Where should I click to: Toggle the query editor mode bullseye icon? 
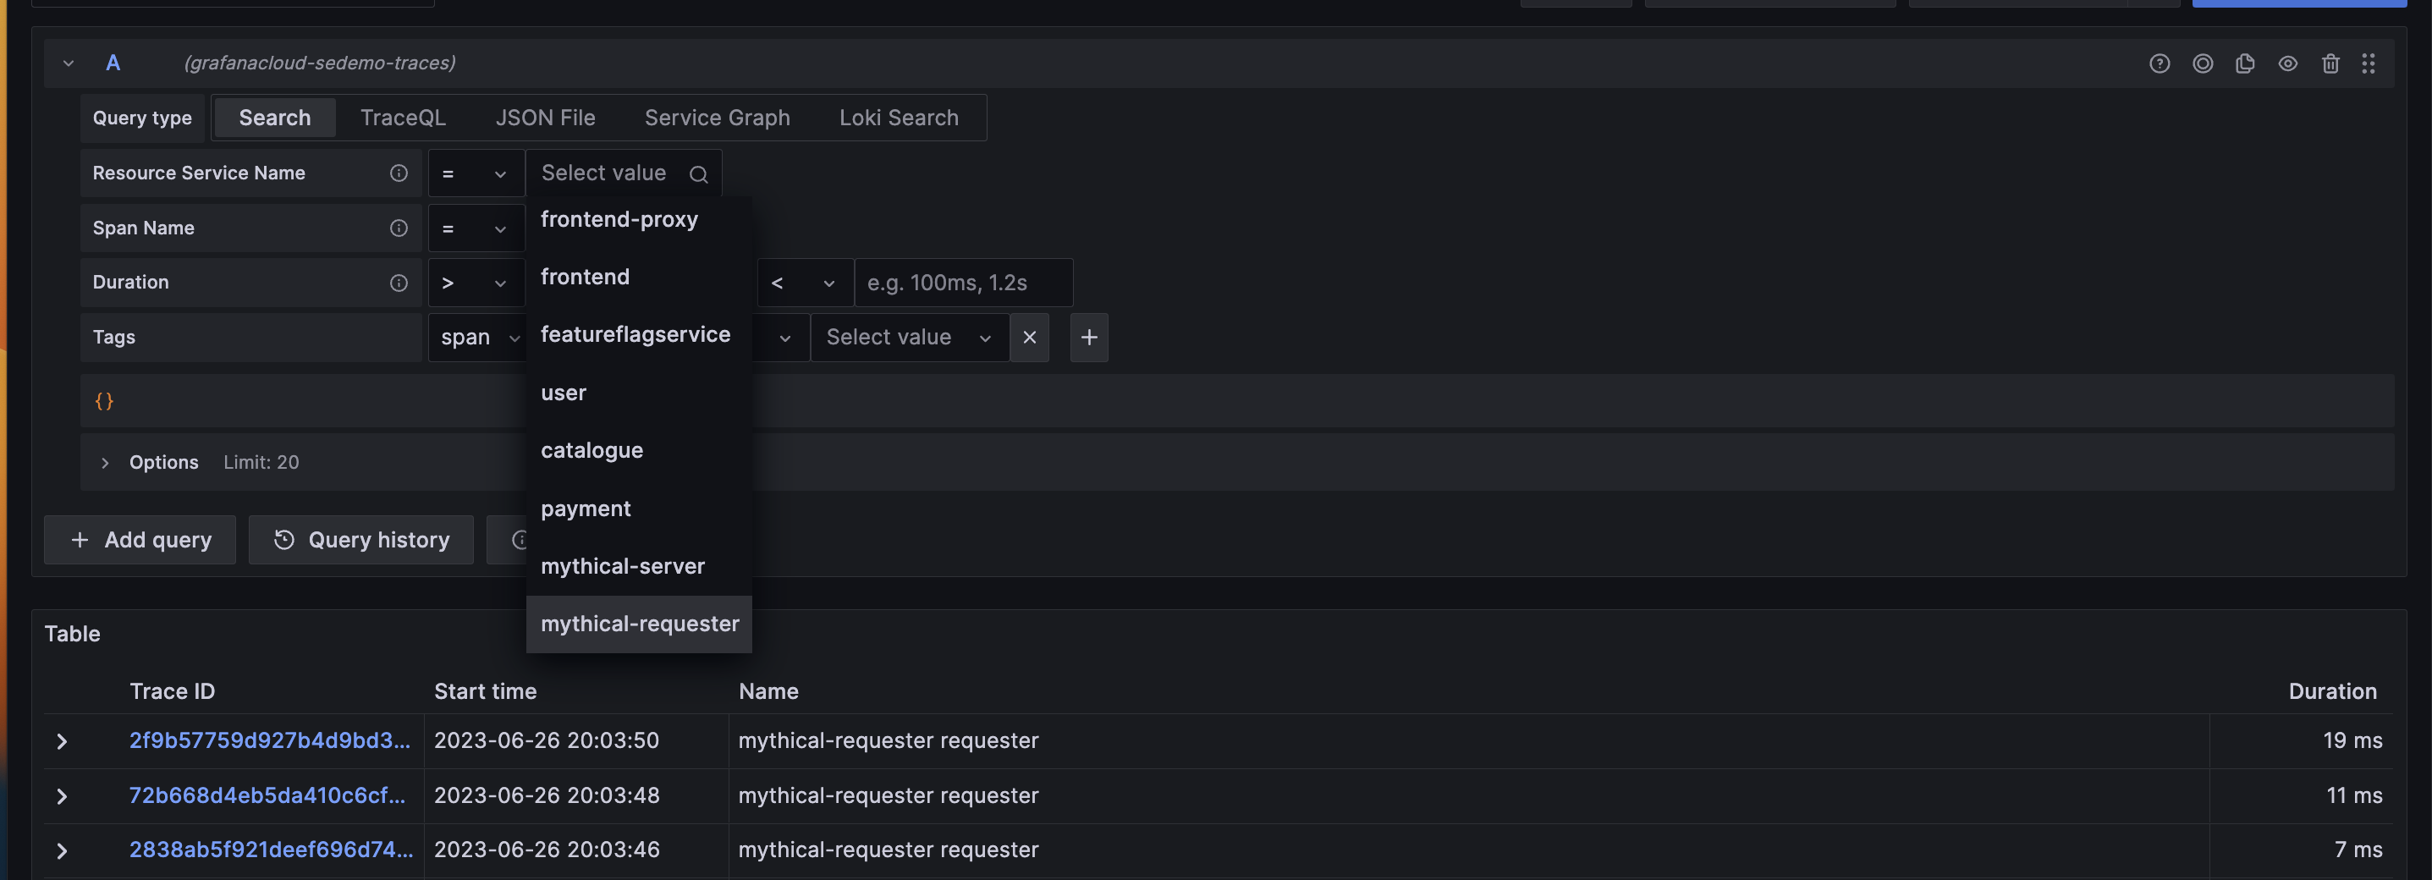(x=2204, y=63)
